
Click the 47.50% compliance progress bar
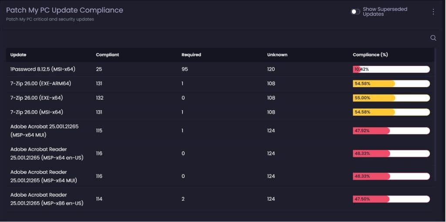point(391,199)
